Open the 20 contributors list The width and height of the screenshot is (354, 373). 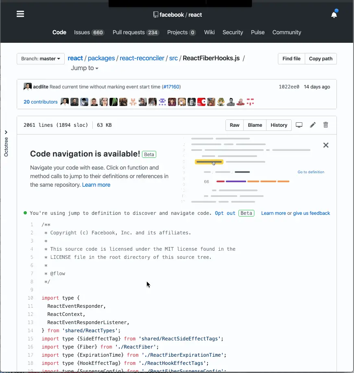point(41,102)
